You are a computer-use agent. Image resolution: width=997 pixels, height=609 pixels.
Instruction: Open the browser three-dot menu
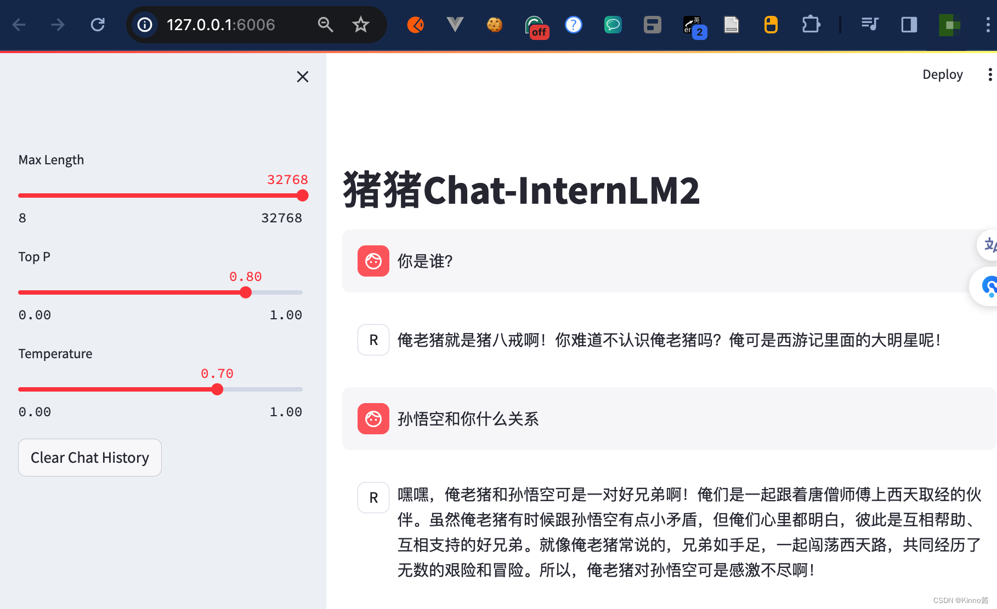(988, 25)
